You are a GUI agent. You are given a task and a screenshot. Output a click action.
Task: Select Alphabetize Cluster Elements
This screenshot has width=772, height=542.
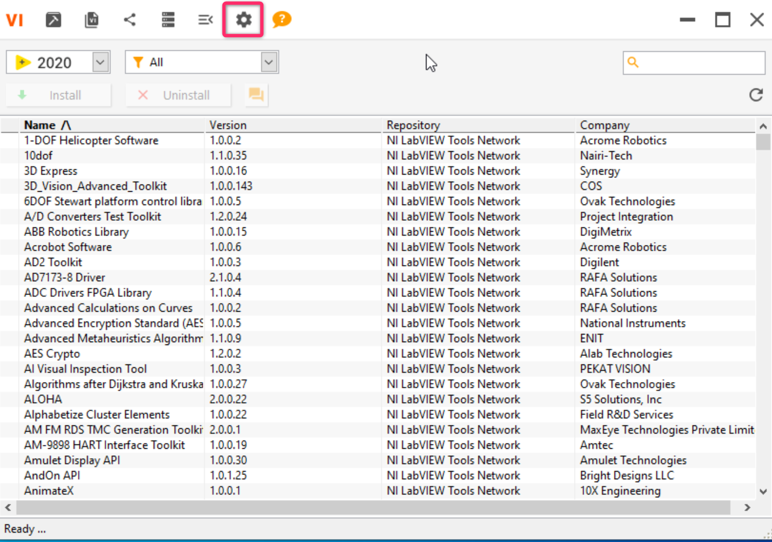coord(378,415)
